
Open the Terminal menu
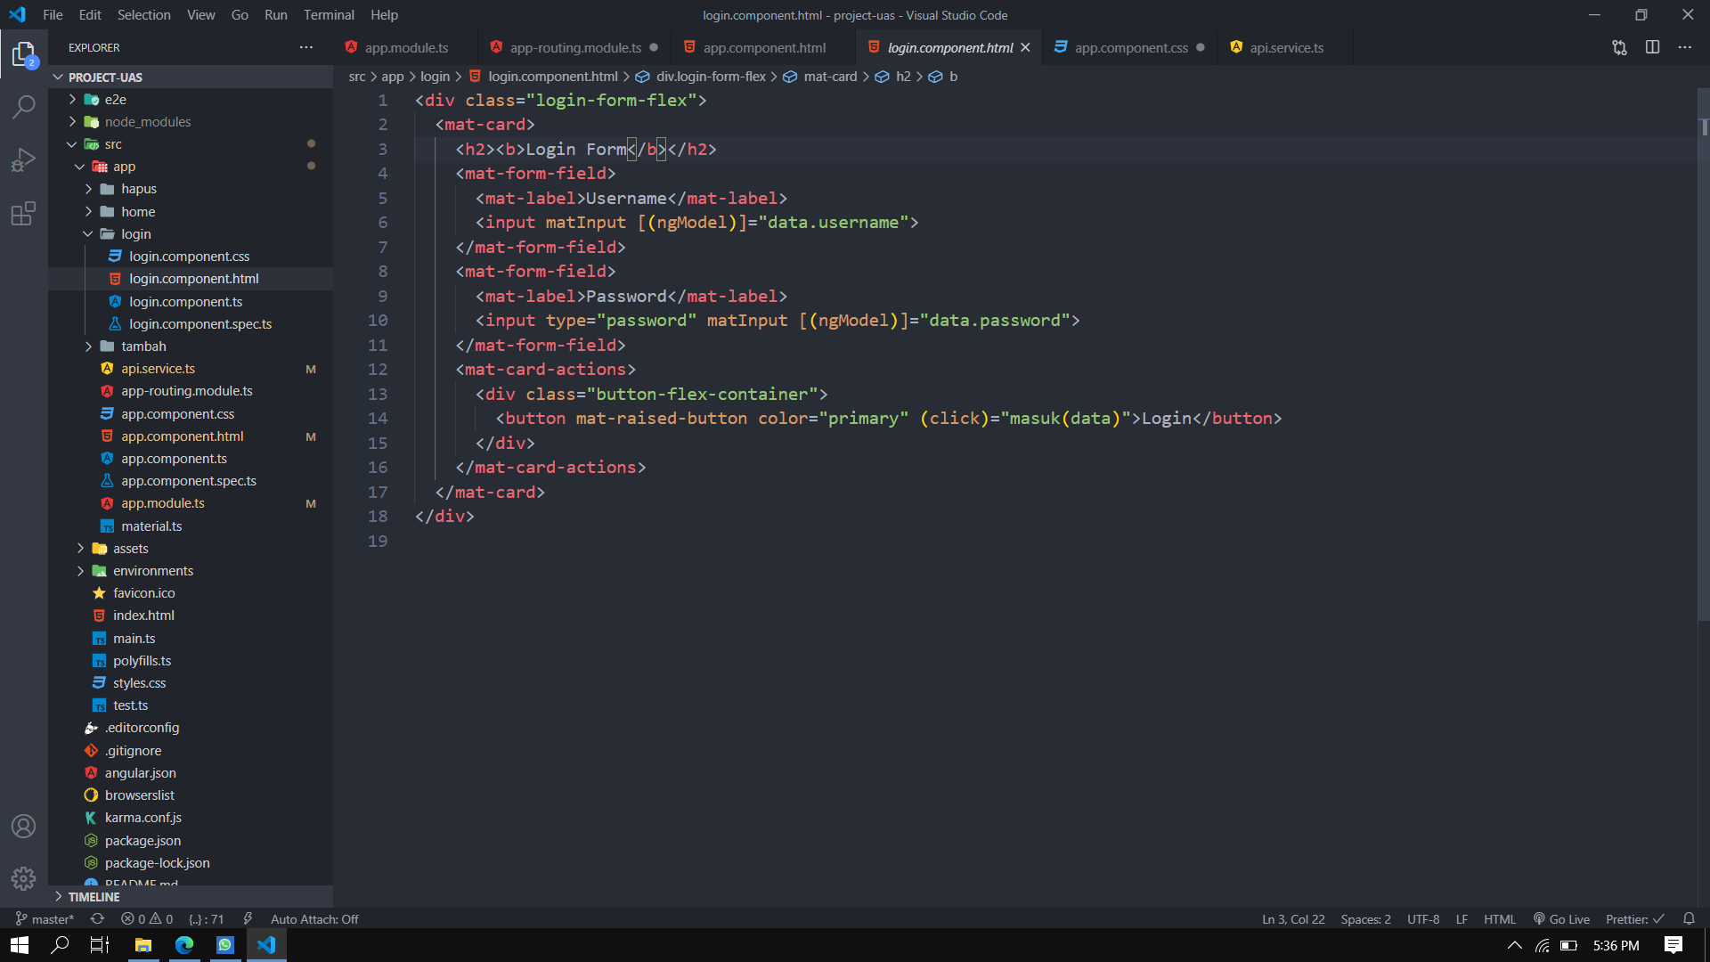tap(329, 15)
